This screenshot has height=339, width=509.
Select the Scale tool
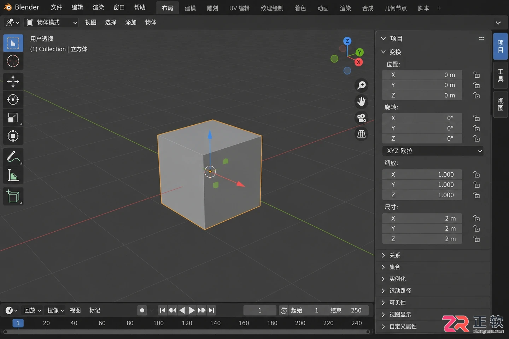coord(13,118)
